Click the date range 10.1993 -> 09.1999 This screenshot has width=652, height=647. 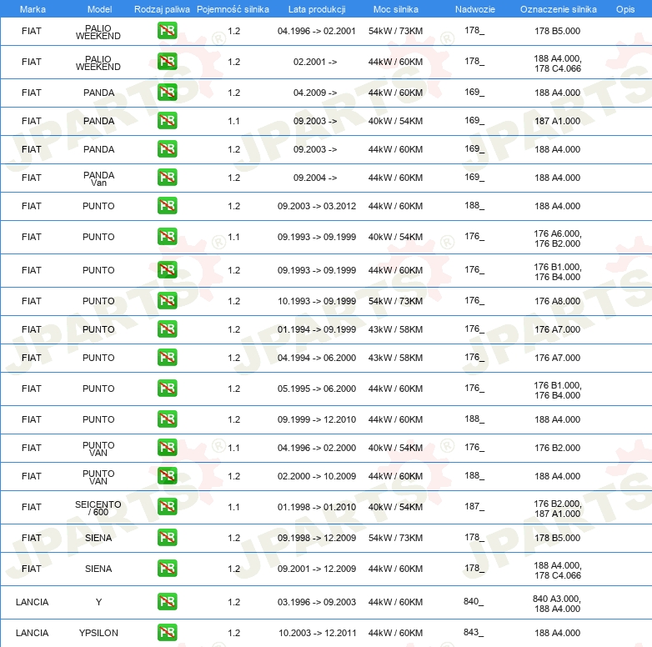(x=317, y=301)
